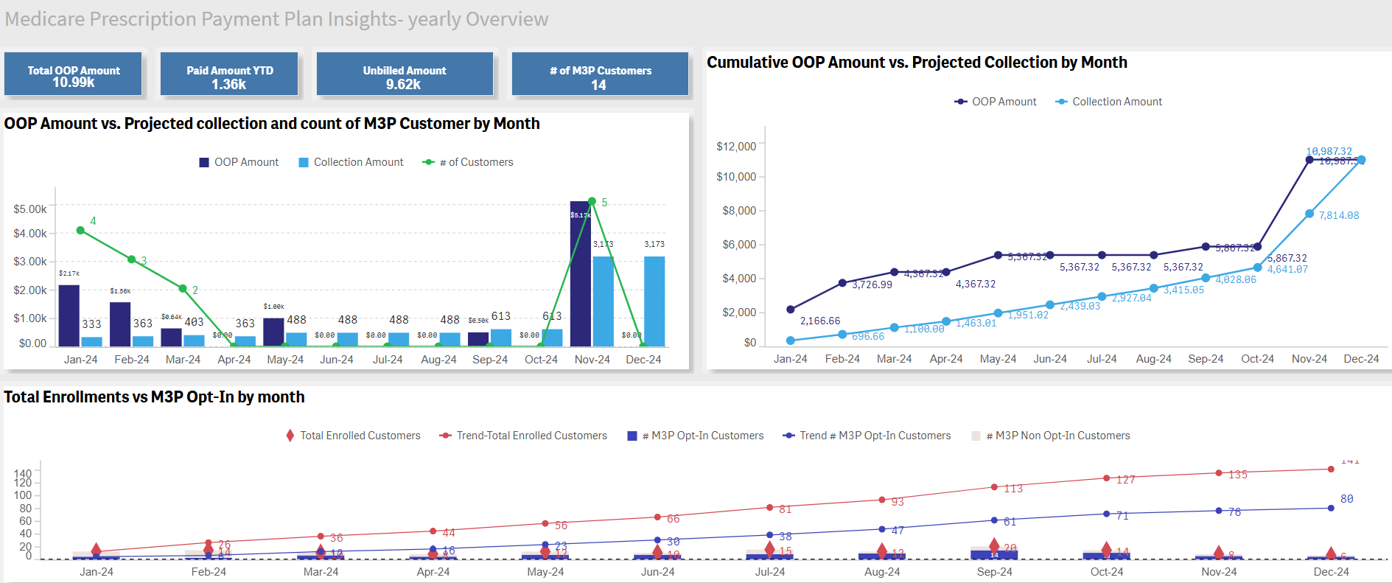This screenshot has width=1392, height=583.
Task: Select Trend-Total Enrolled Customers legend marker
Action: click(445, 436)
